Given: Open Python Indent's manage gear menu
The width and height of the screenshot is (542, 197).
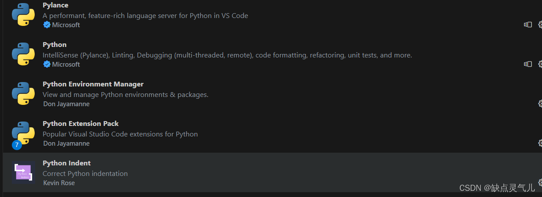Looking at the screenshot, I should click(540, 183).
